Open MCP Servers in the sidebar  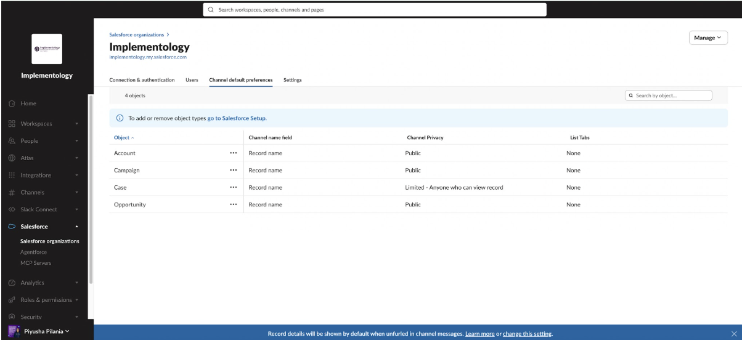pos(36,263)
